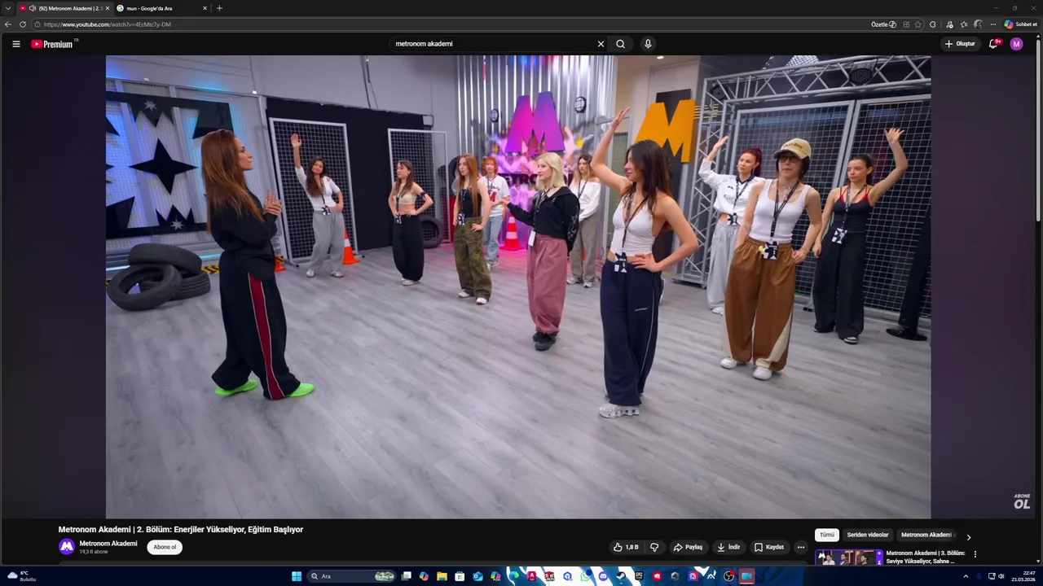Open the browser three-dot settings menu
Screen dimensions: 1043x586
click(992, 24)
